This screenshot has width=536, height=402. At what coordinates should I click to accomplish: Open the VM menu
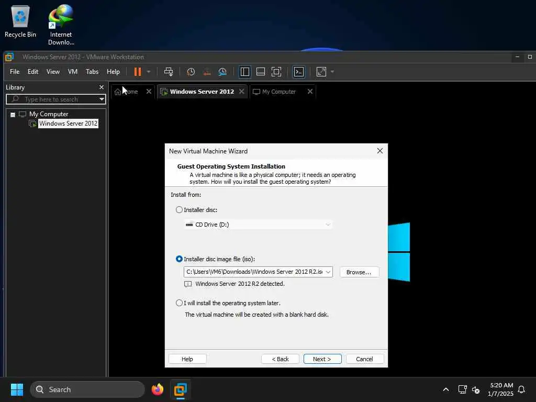[72, 72]
